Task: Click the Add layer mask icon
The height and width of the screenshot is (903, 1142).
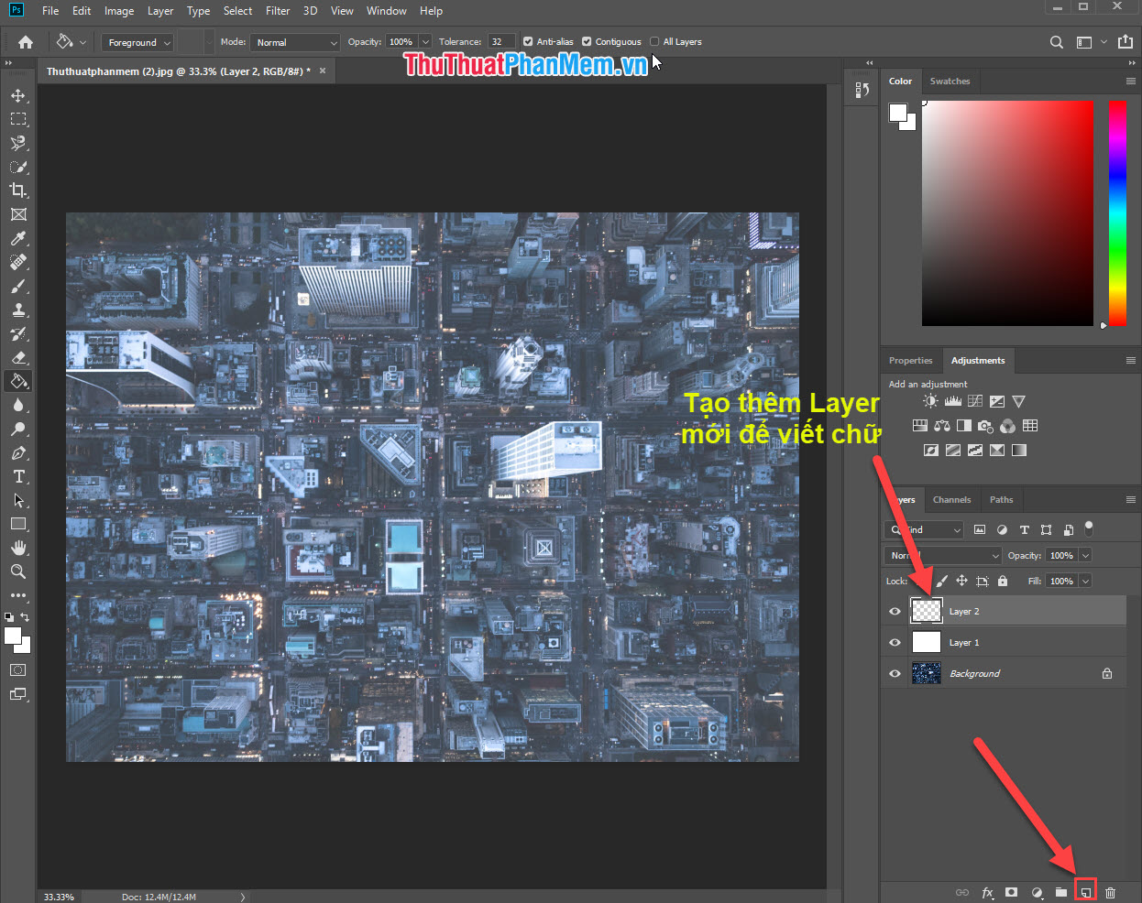Action: pyautogui.click(x=1012, y=891)
